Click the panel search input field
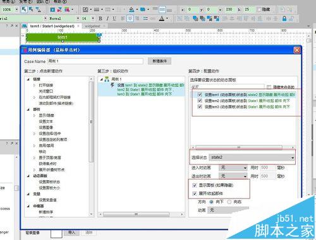 point(228,87)
